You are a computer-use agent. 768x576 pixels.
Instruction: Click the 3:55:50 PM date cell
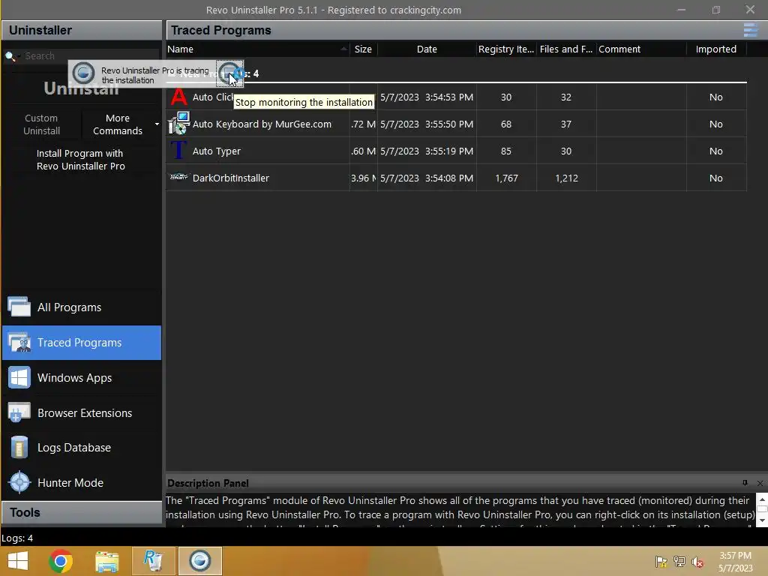[x=427, y=124]
